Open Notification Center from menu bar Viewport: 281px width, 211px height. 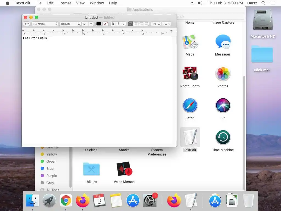point(272,3)
